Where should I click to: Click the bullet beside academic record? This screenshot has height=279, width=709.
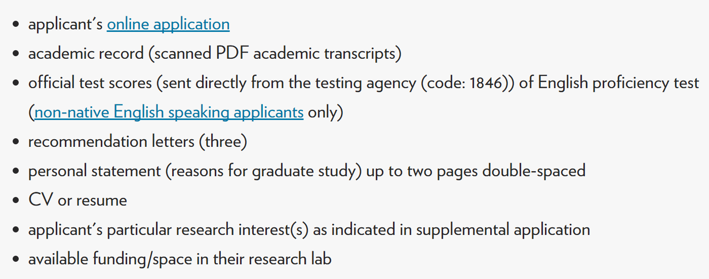tap(17, 54)
